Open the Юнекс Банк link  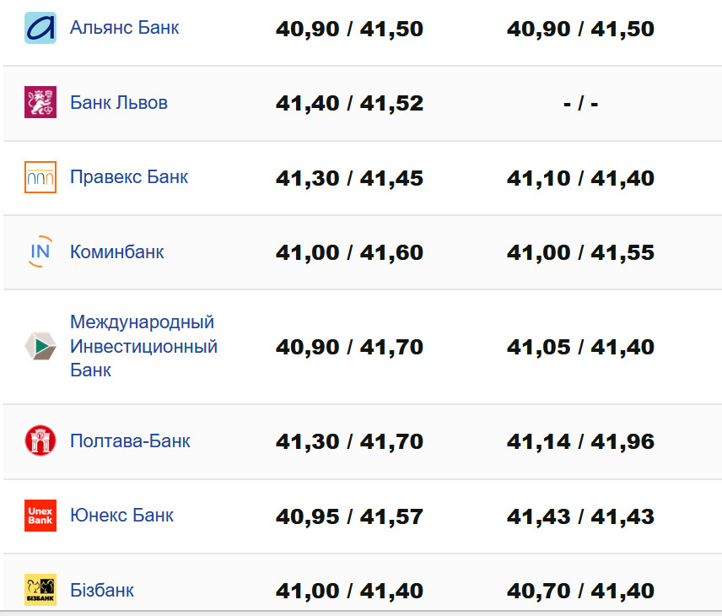(x=121, y=515)
